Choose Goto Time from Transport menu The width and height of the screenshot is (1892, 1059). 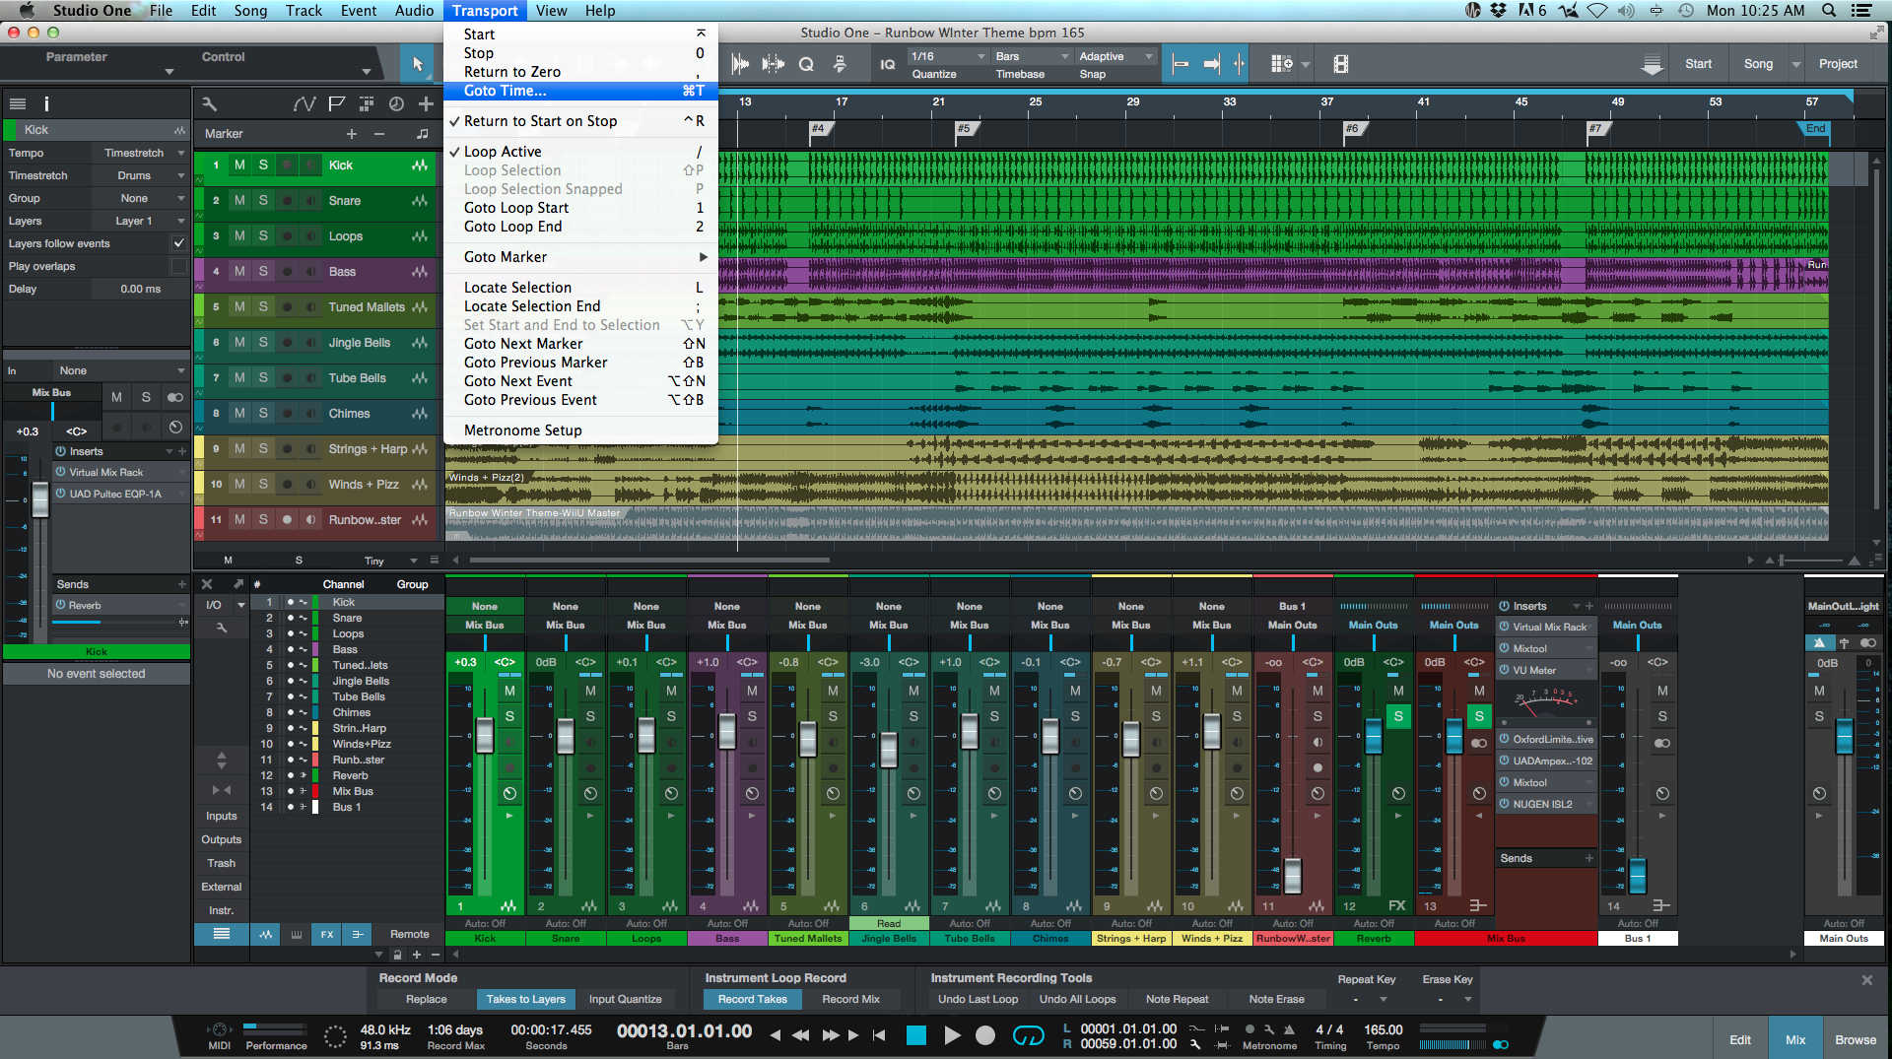coord(581,91)
